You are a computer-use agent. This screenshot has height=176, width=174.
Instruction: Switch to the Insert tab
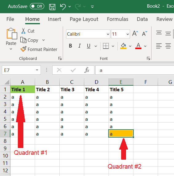(x=54, y=19)
